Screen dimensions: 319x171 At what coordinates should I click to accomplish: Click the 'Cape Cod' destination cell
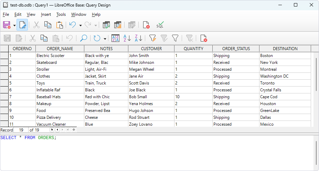click(285, 97)
